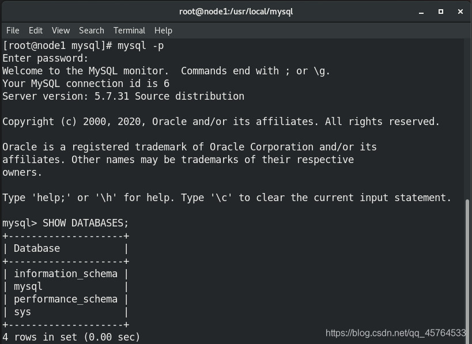This screenshot has width=472, height=344.
Task: Click 'Server version: 5.7.31 Source distribution' line
Action: [x=123, y=96]
